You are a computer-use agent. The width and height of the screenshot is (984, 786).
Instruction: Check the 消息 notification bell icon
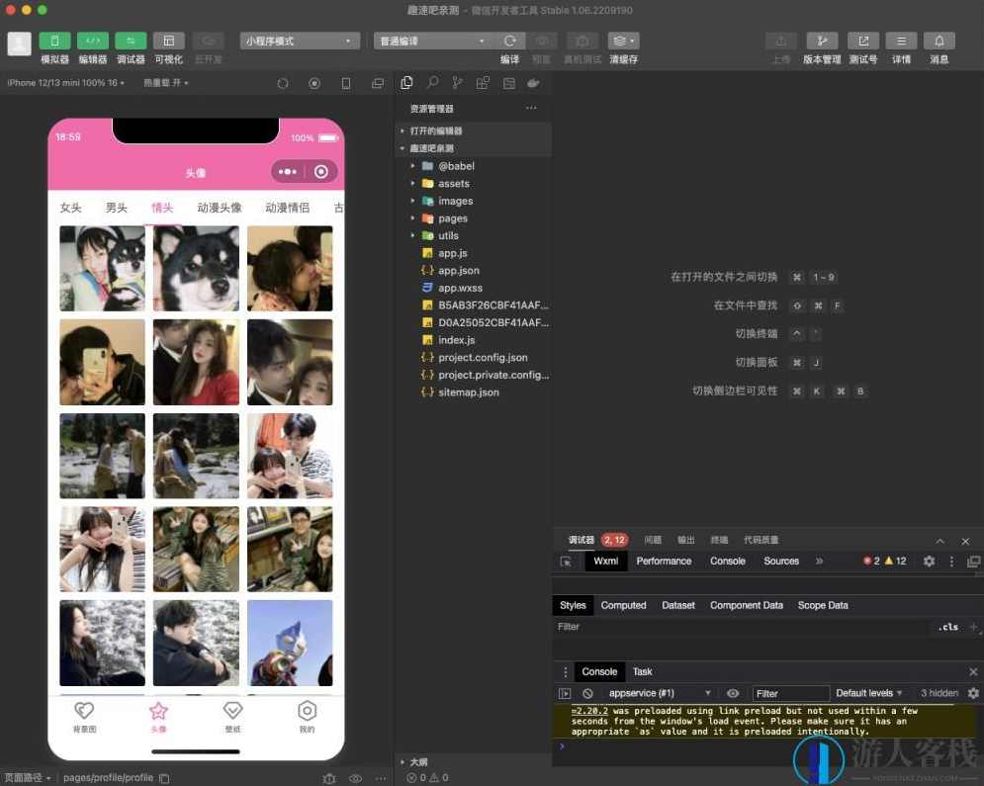click(x=939, y=41)
